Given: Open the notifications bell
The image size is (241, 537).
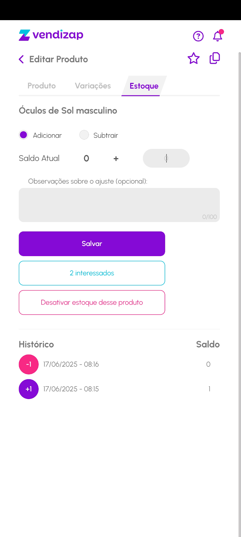Looking at the screenshot, I should point(218,36).
